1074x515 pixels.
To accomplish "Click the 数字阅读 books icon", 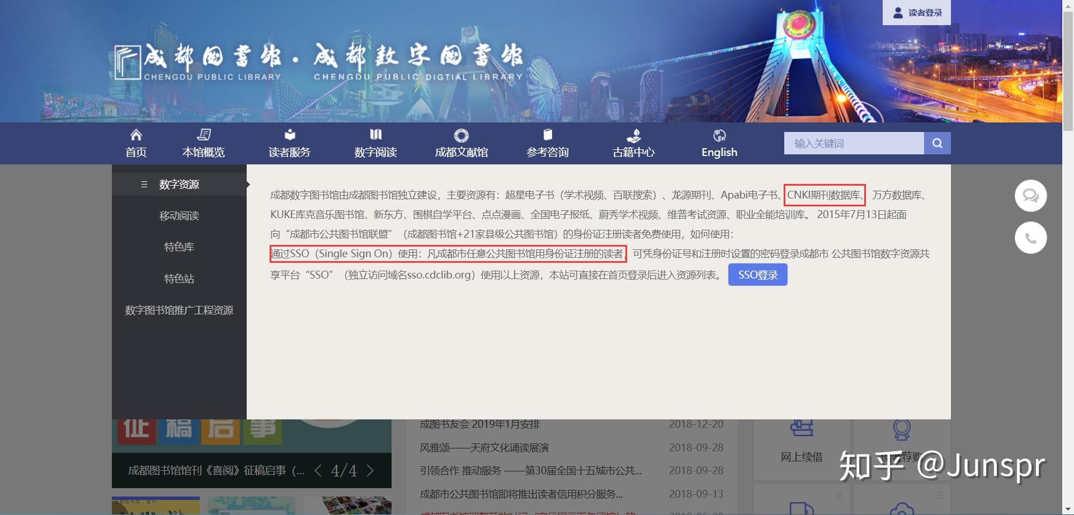I will click(376, 135).
